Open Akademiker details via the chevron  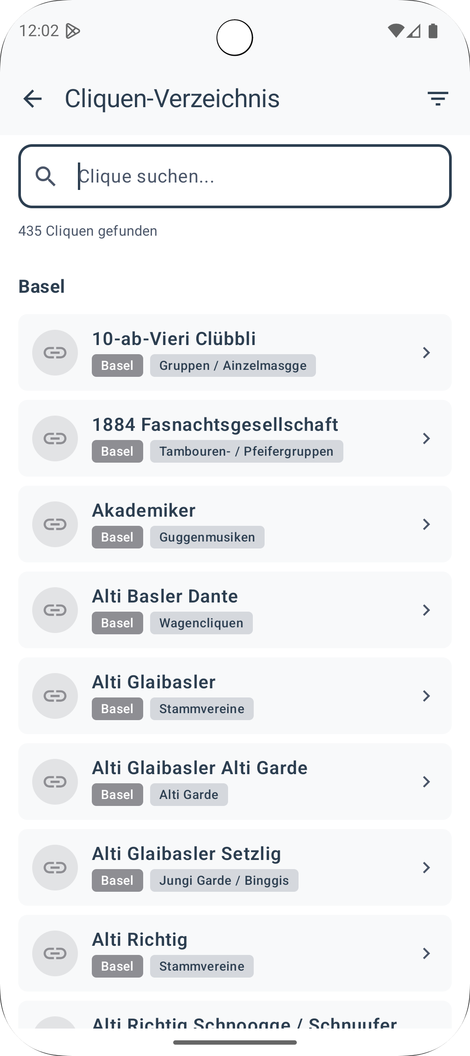point(426,524)
